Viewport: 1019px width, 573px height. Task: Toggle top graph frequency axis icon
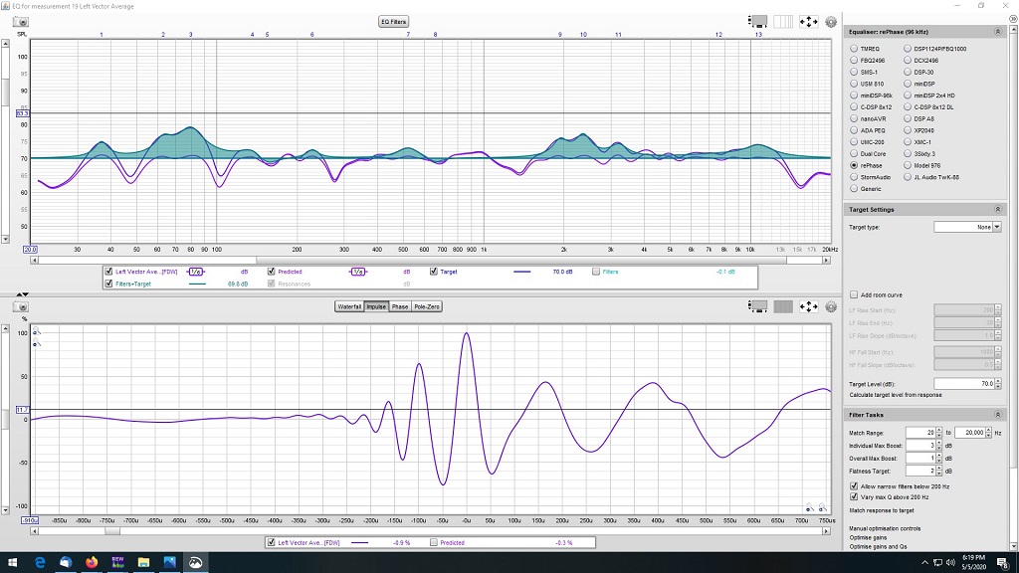pos(783,22)
